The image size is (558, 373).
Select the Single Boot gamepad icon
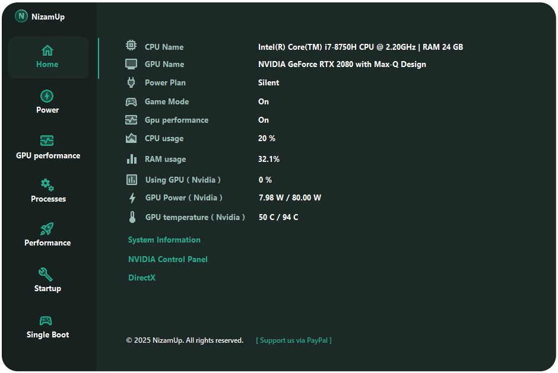coord(46,320)
